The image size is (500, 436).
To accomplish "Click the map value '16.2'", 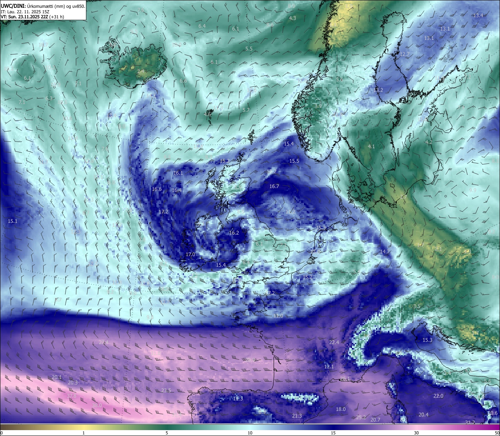I will point(234,233).
